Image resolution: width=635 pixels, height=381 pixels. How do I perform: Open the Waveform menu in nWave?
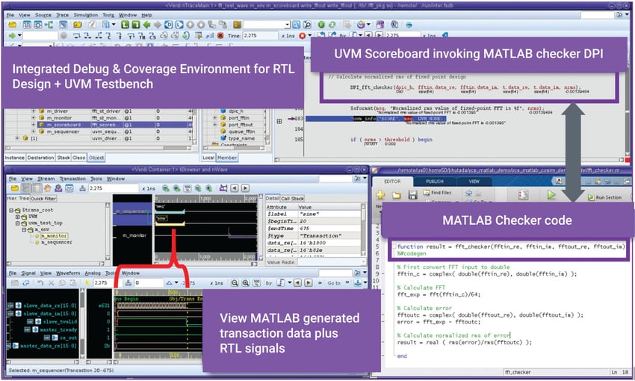[68, 273]
